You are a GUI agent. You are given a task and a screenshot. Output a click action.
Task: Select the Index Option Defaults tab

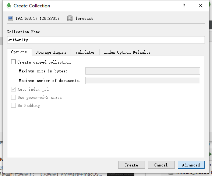point(127,52)
